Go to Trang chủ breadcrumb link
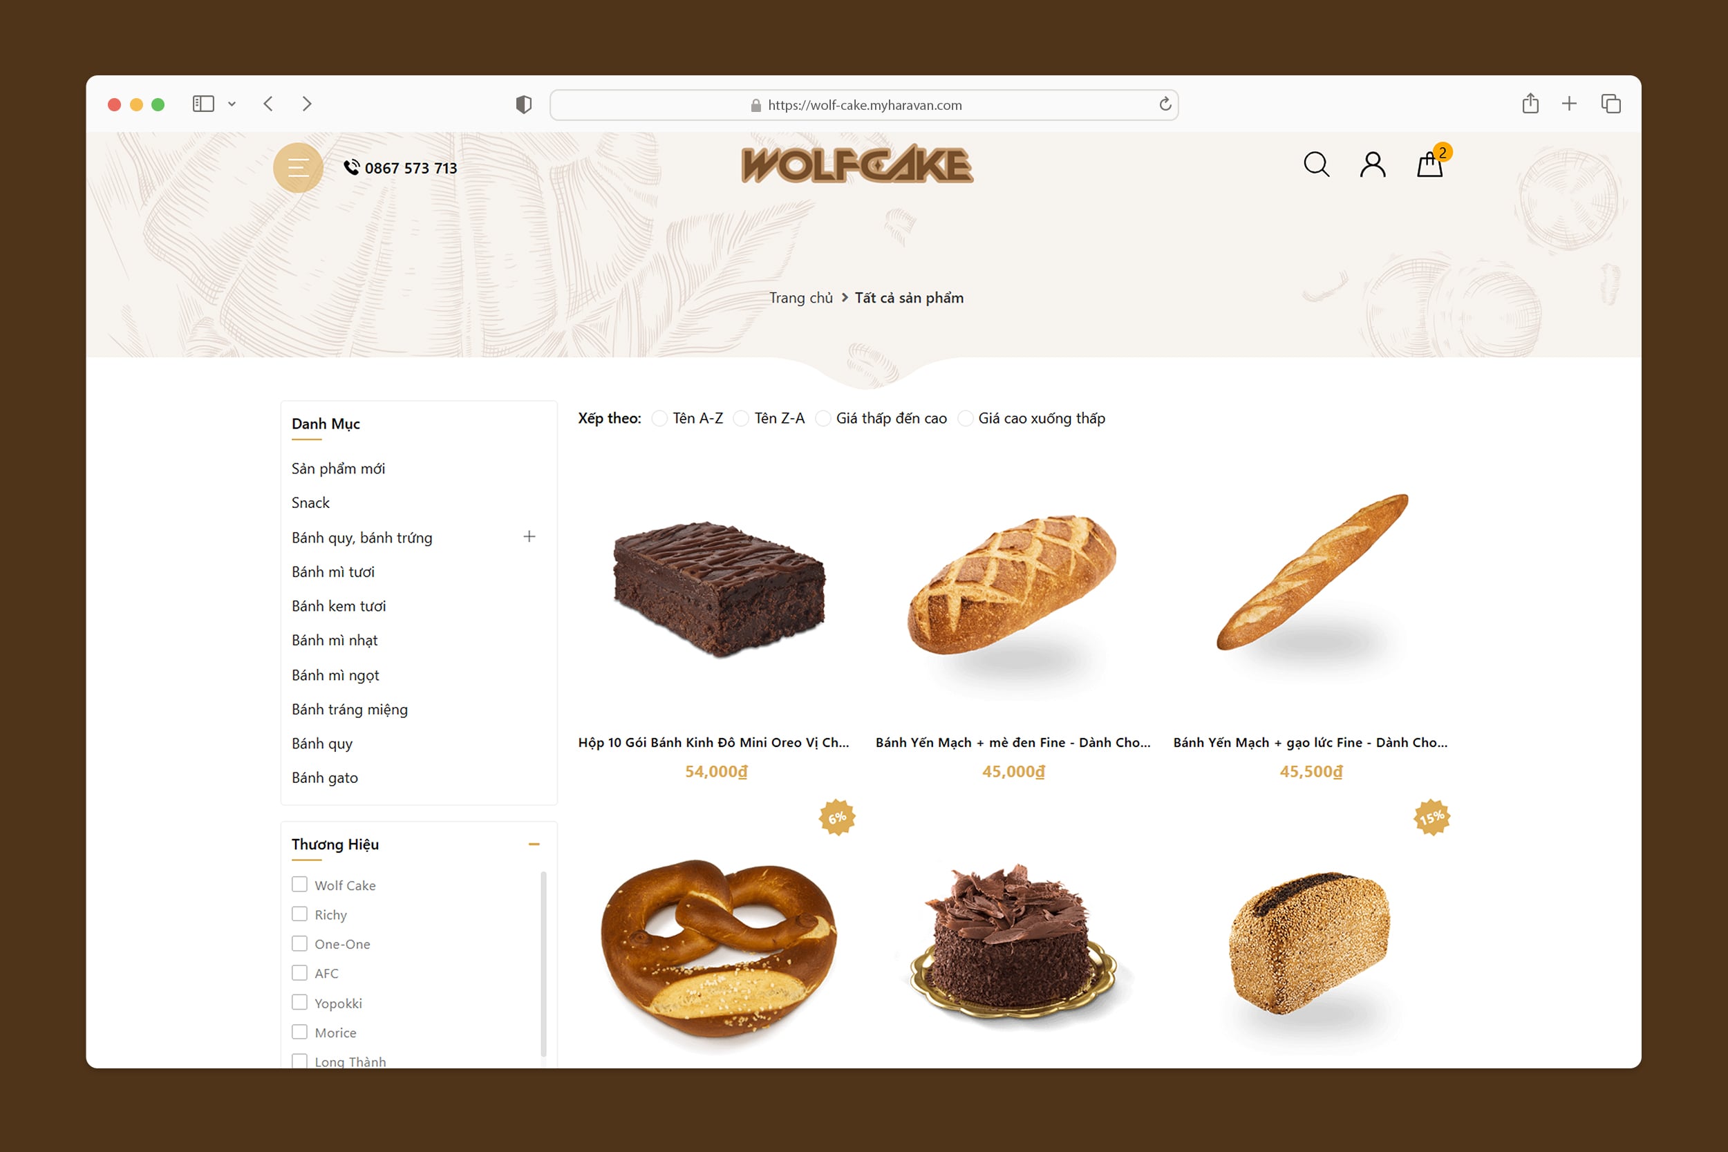The width and height of the screenshot is (1728, 1152). (x=801, y=298)
